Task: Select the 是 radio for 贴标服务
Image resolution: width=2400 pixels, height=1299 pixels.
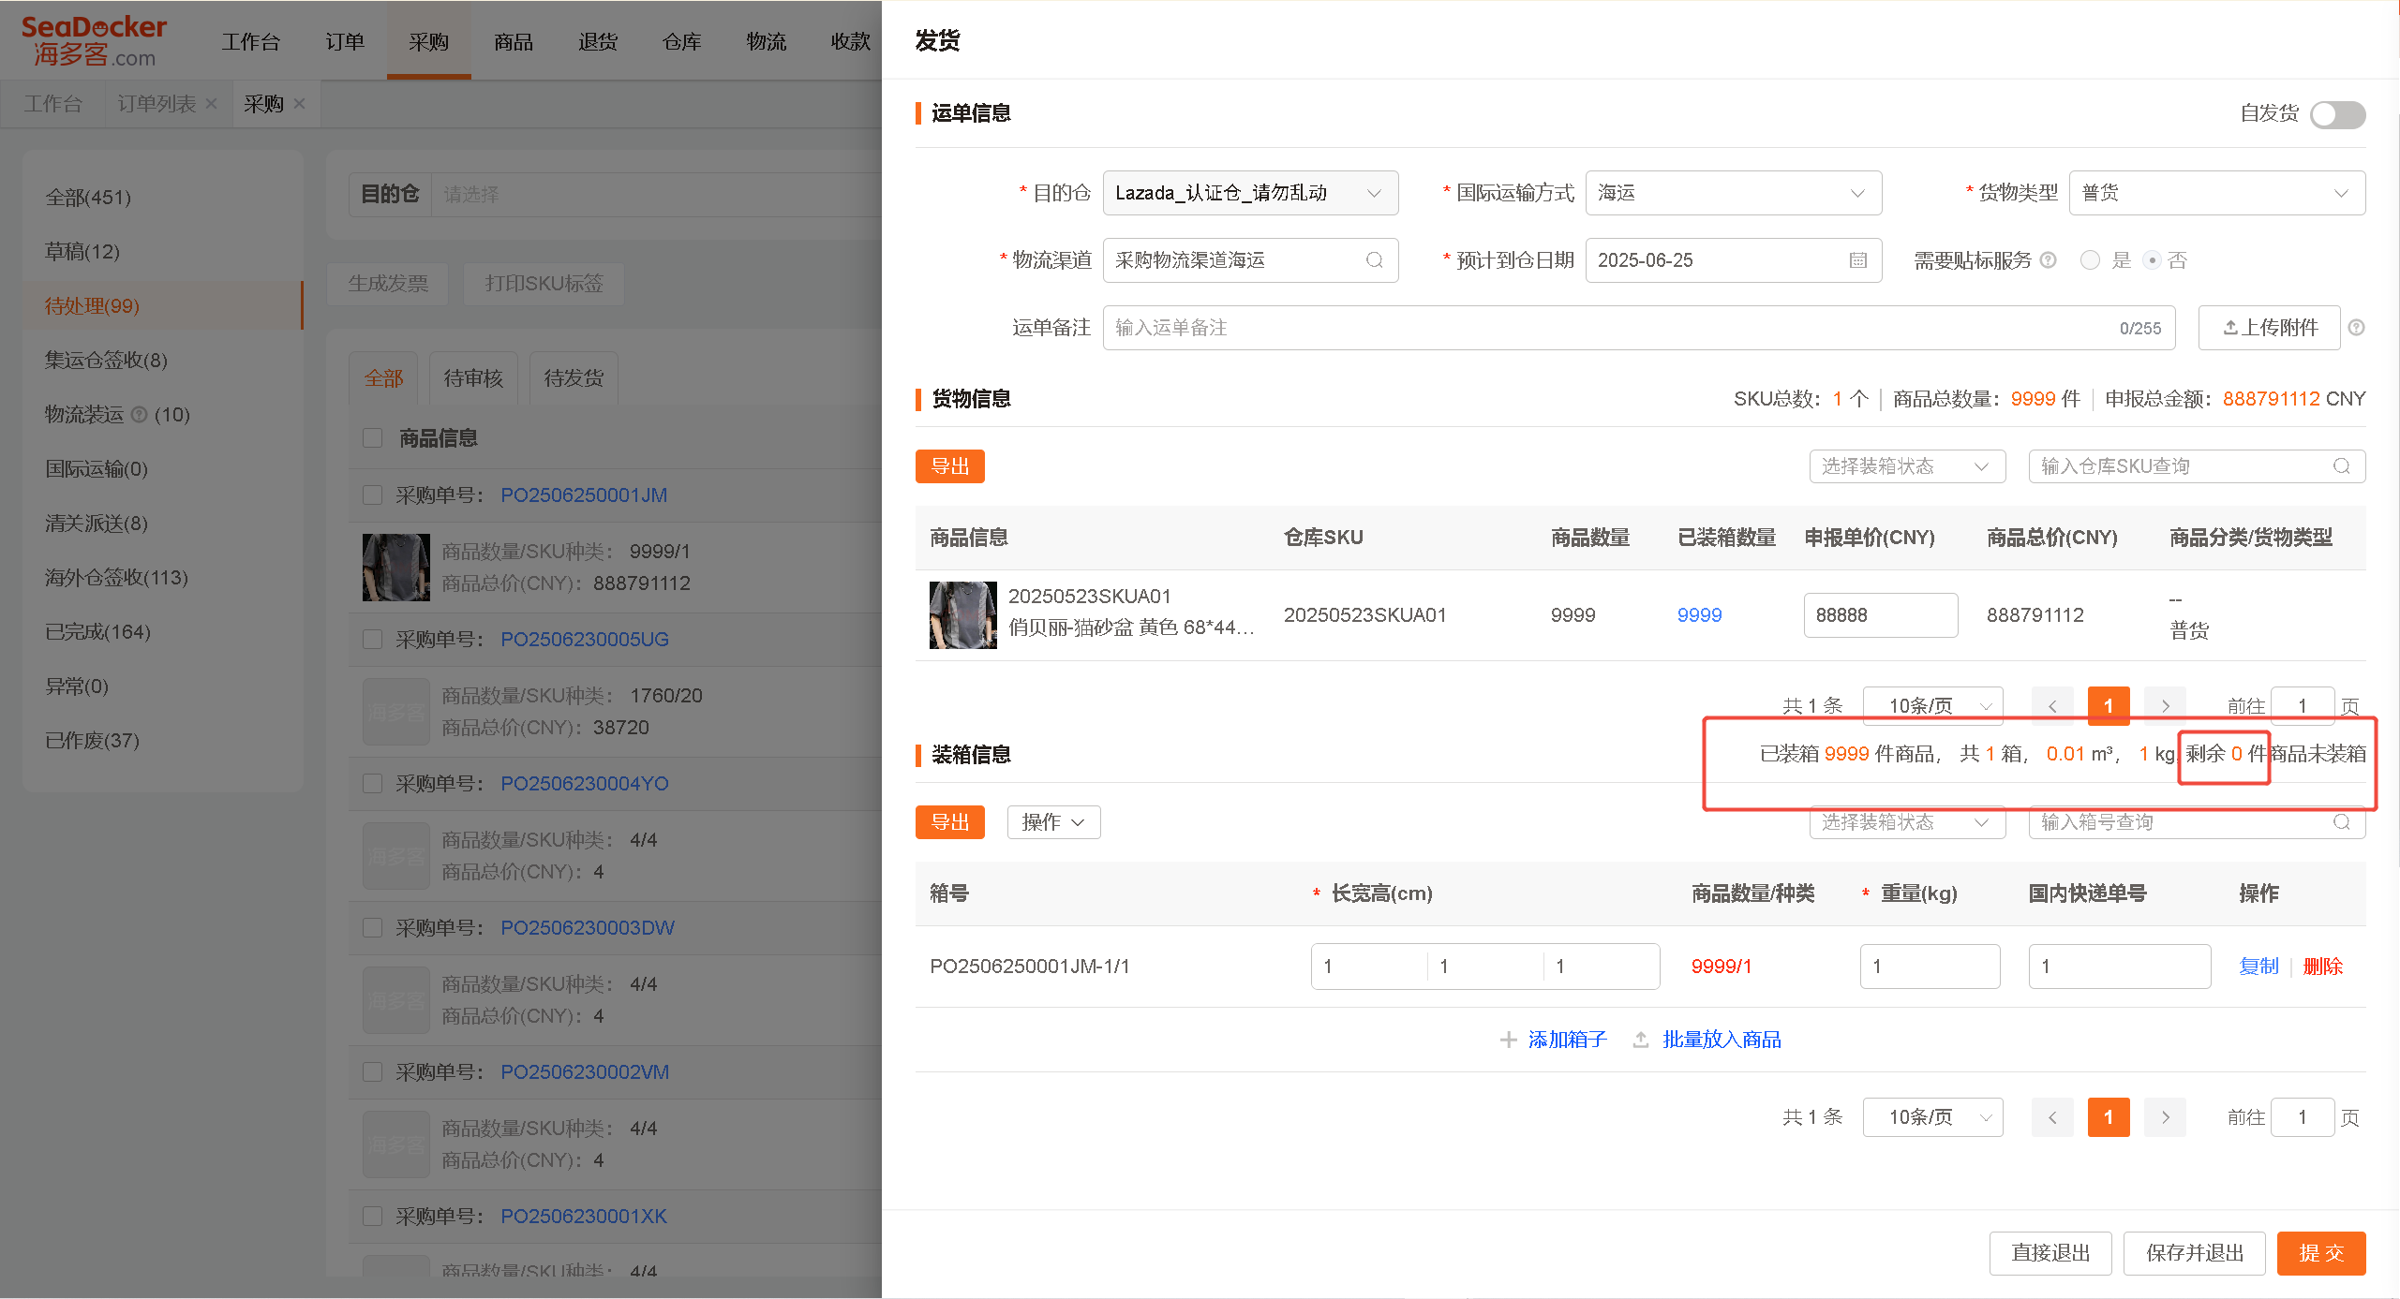Action: (2089, 260)
